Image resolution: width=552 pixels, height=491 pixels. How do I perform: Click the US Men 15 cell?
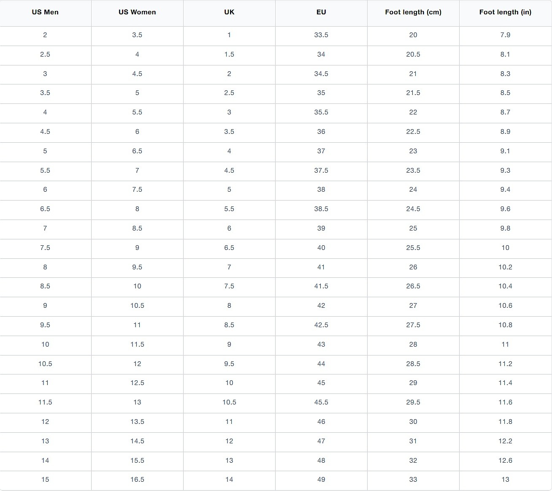(45, 480)
